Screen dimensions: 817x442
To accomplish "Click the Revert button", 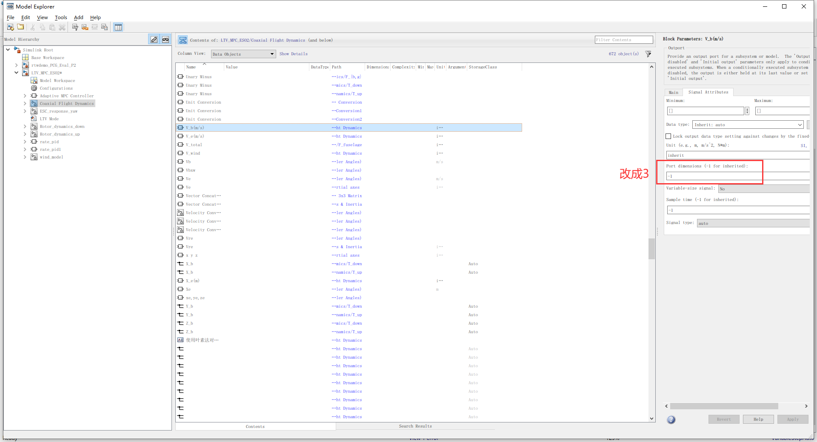I will tap(724, 419).
